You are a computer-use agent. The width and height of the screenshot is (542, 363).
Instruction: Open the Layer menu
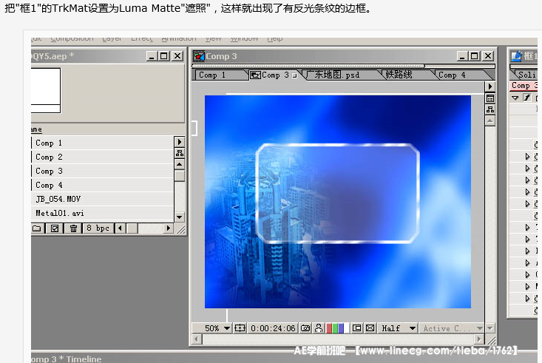tap(112, 38)
